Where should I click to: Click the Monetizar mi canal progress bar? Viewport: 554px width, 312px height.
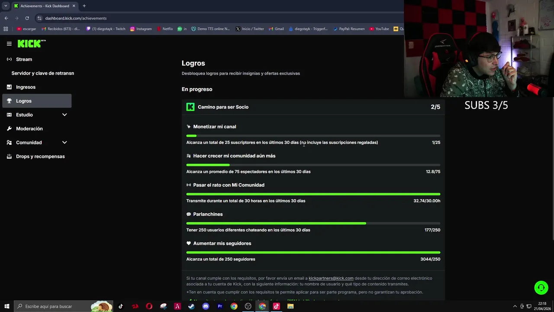tap(313, 136)
